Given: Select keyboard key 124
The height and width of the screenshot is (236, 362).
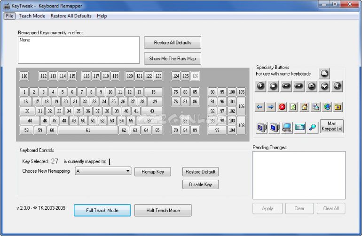Looking at the screenshot, I should tap(176, 76).
